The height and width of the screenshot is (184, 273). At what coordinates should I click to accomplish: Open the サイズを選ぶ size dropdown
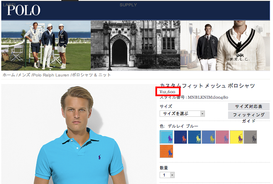(x=182, y=114)
